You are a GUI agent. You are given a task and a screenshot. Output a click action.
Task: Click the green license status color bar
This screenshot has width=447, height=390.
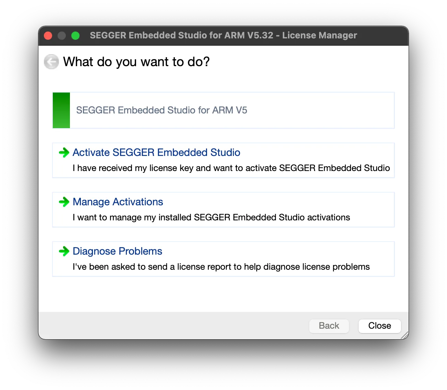click(x=61, y=110)
